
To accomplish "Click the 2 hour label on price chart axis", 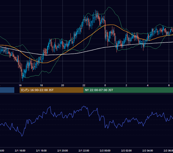I will pos(126,85).
